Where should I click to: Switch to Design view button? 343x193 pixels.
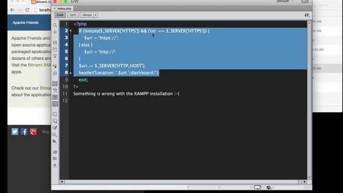point(87,15)
